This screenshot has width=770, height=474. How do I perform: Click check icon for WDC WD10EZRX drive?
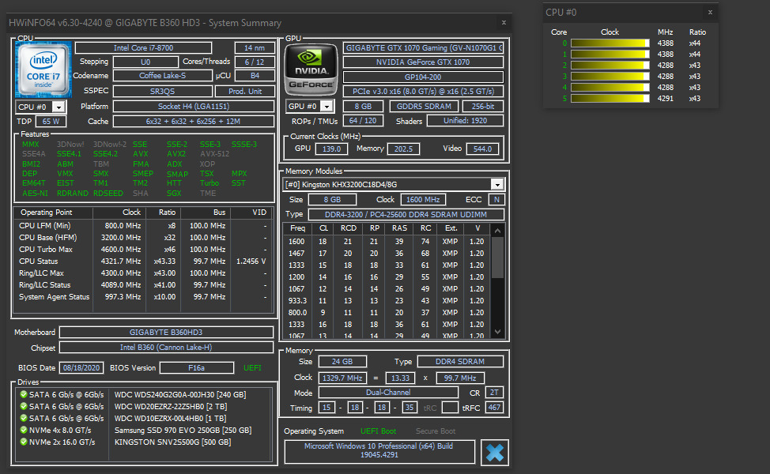click(x=24, y=418)
